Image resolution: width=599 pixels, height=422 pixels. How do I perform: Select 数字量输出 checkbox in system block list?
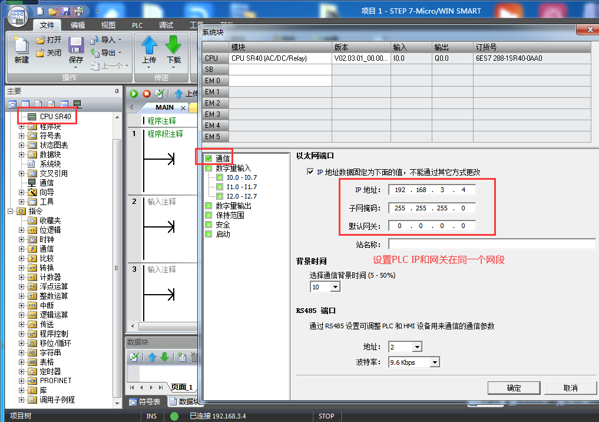(209, 206)
